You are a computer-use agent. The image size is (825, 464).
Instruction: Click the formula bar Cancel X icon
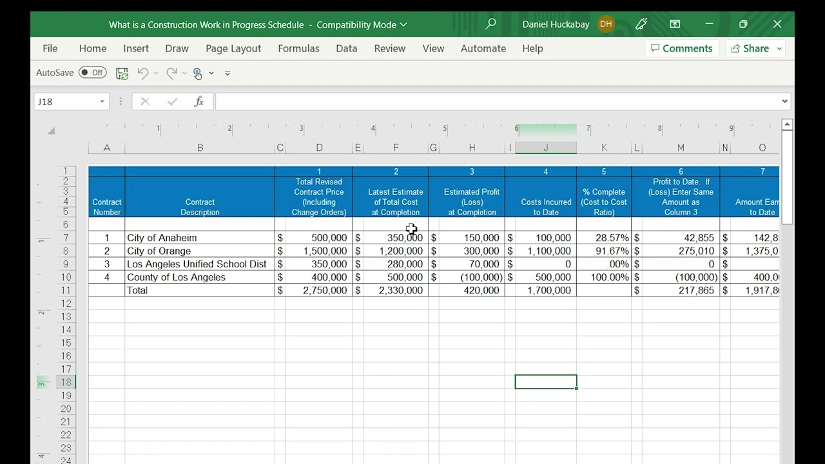coord(145,102)
